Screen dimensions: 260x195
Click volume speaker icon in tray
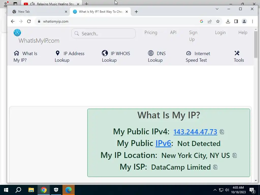click(227, 190)
